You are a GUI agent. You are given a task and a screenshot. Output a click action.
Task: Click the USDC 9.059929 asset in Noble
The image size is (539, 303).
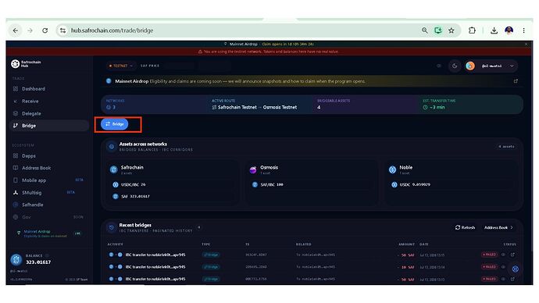point(451,184)
